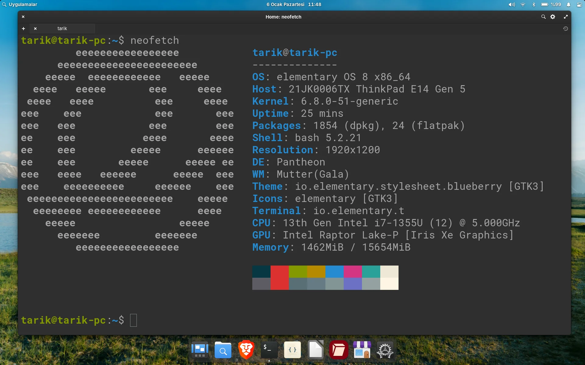Image resolution: width=585 pixels, height=365 pixels.
Task: Open the quick settings toggles indicator
Action: (579, 5)
